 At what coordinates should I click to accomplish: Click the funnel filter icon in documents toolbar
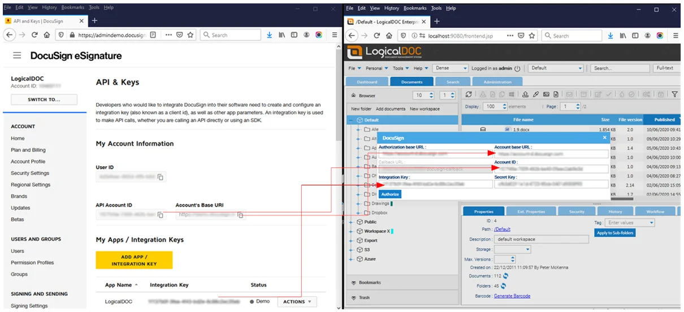(x=674, y=94)
